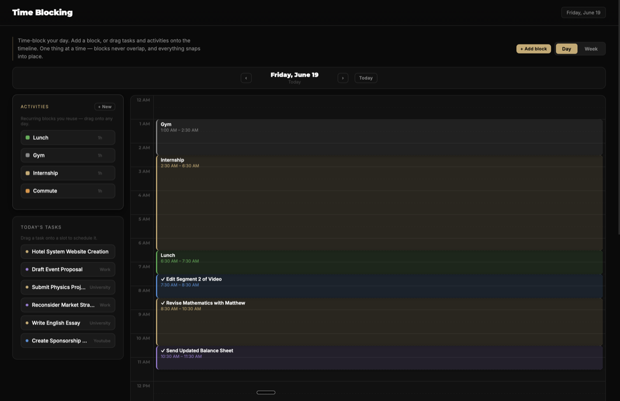Click the gray Gym color dot
The width and height of the screenshot is (620, 401).
pyautogui.click(x=28, y=155)
